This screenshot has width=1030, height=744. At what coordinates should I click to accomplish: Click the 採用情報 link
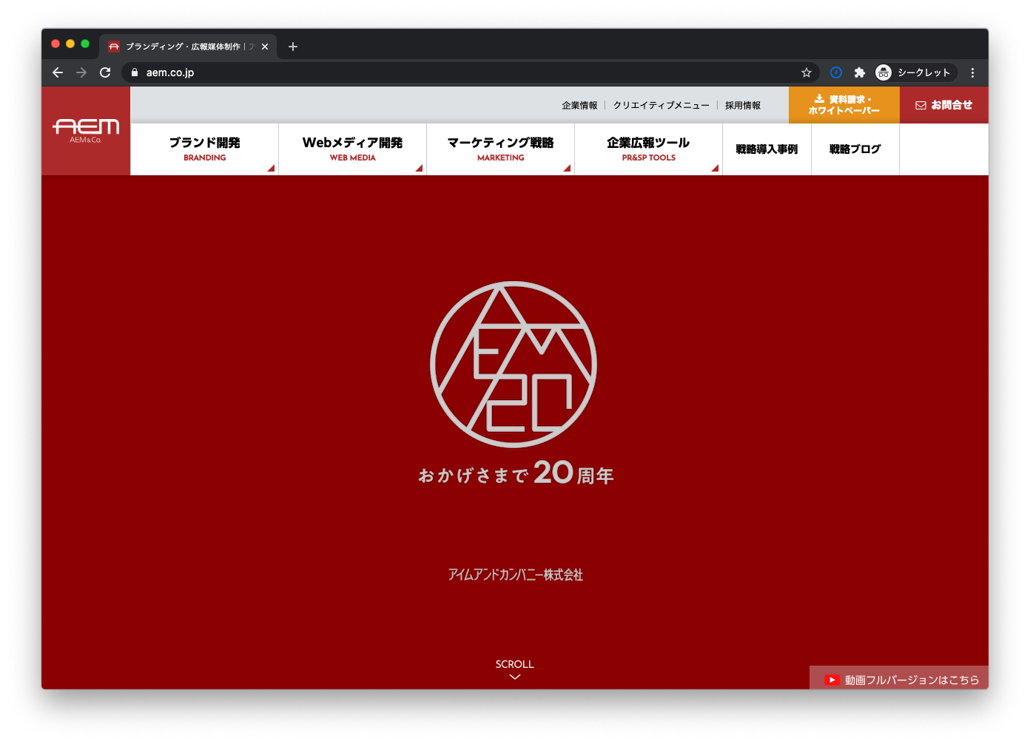(x=742, y=105)
